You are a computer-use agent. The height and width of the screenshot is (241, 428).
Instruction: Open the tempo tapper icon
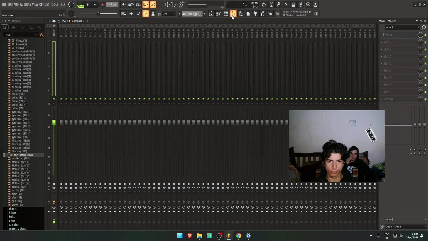[263, 14]
